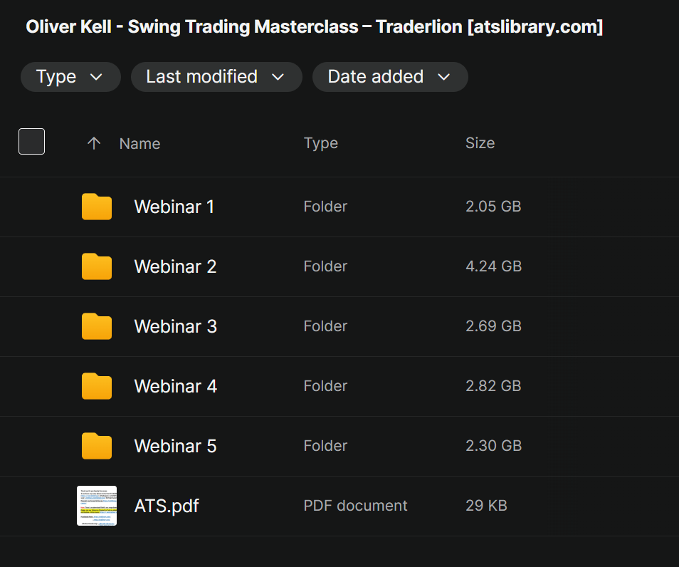
Task: Click the 2.30 GB size value
Action: pos(494,446)
